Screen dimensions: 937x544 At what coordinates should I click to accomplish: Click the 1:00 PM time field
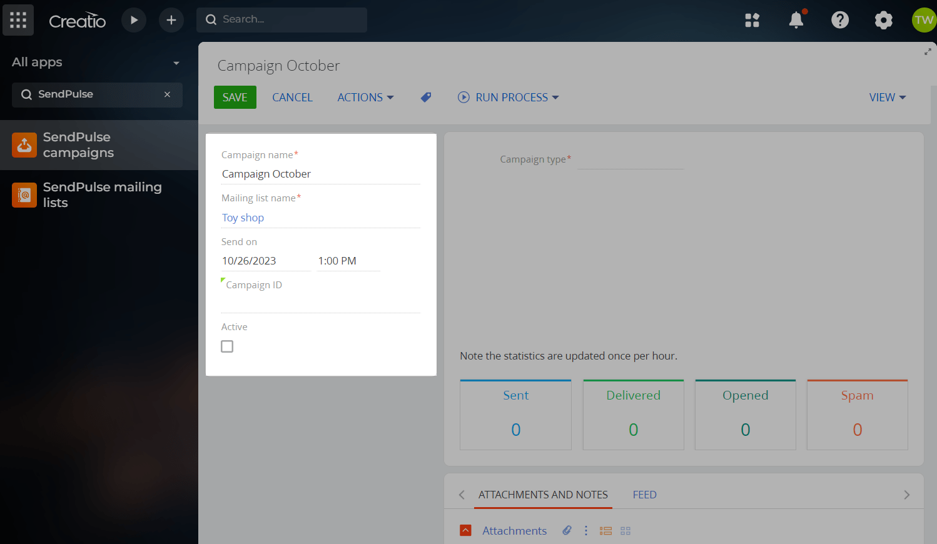click(x=348, y=261)
